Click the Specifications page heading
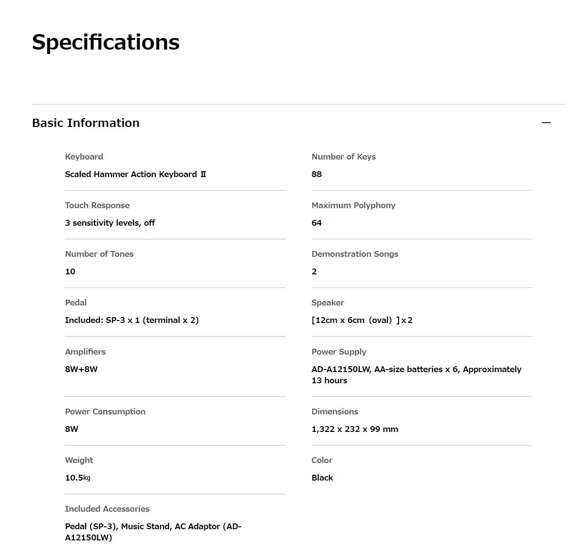The width and height of the screenshot is (584, 555). click(x=106, y=42)
